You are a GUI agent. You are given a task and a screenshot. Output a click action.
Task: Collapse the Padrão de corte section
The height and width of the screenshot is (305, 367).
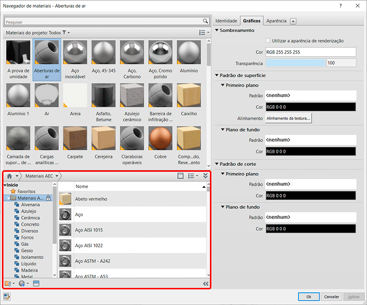coord(217,164)
